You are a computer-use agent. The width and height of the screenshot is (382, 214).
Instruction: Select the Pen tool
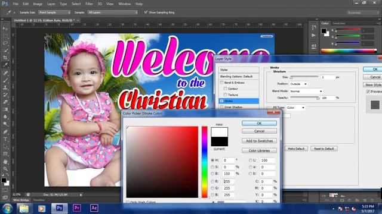pos(5,132)
